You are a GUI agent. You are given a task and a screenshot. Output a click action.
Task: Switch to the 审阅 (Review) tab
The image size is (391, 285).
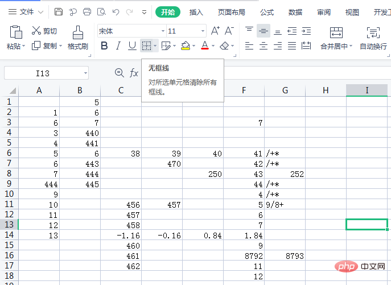tap(324, 12)
